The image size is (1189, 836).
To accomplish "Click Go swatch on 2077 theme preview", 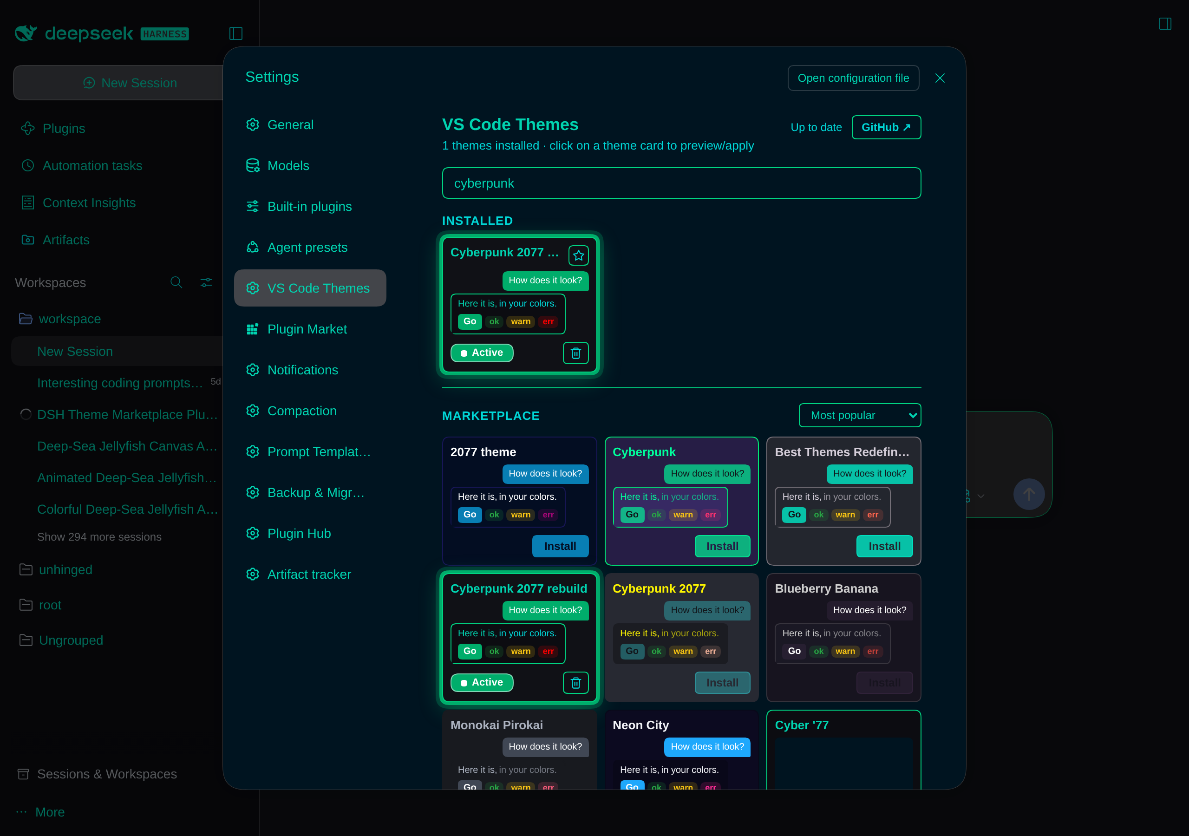I will tap(470, 515).
